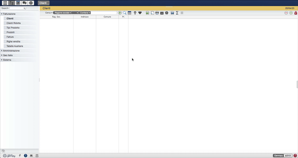Toggle the hamburger menu panel button
The image size is (298, 158).
tap(5, 3)
